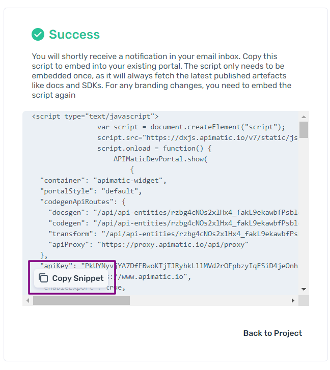This screenshot has width=330, height=370.
Task: Click the "transform" route line
Action: 173,234
